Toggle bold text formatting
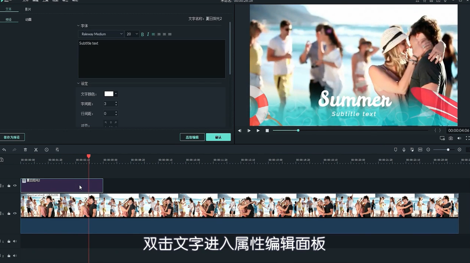The width and height of the screenshot is (470, 263). tap(142, 34)
